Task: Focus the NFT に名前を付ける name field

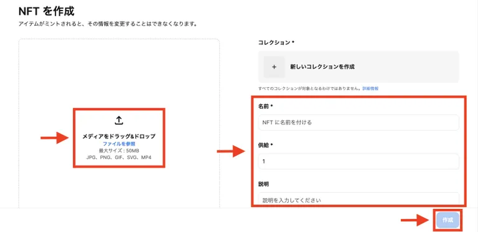Action: 358,123
